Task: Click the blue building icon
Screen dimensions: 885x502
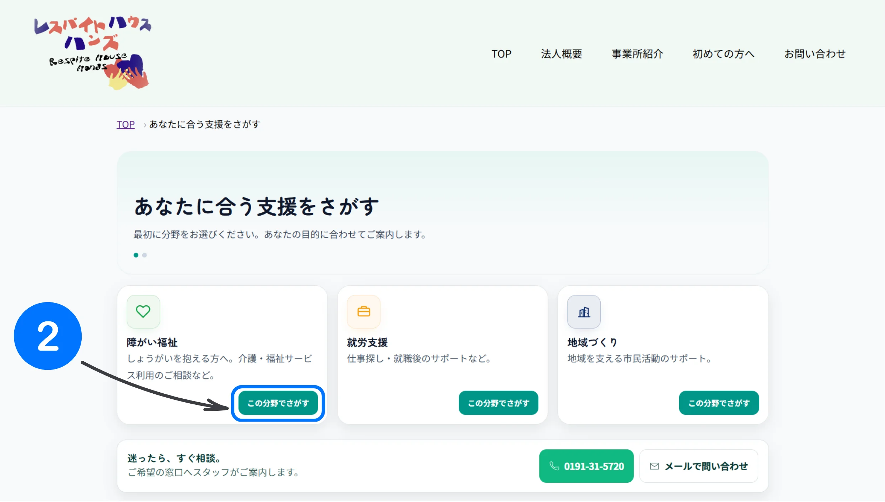Action: coord(584,312)
